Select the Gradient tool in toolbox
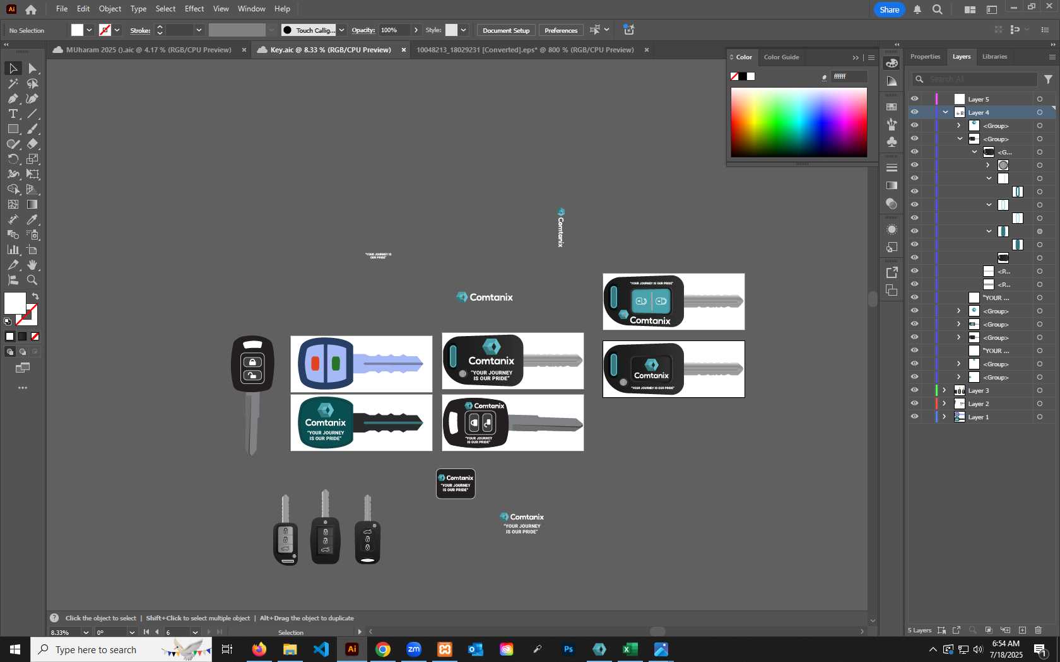Viewport: 1060px width, 662px height. tap(33, 204)
